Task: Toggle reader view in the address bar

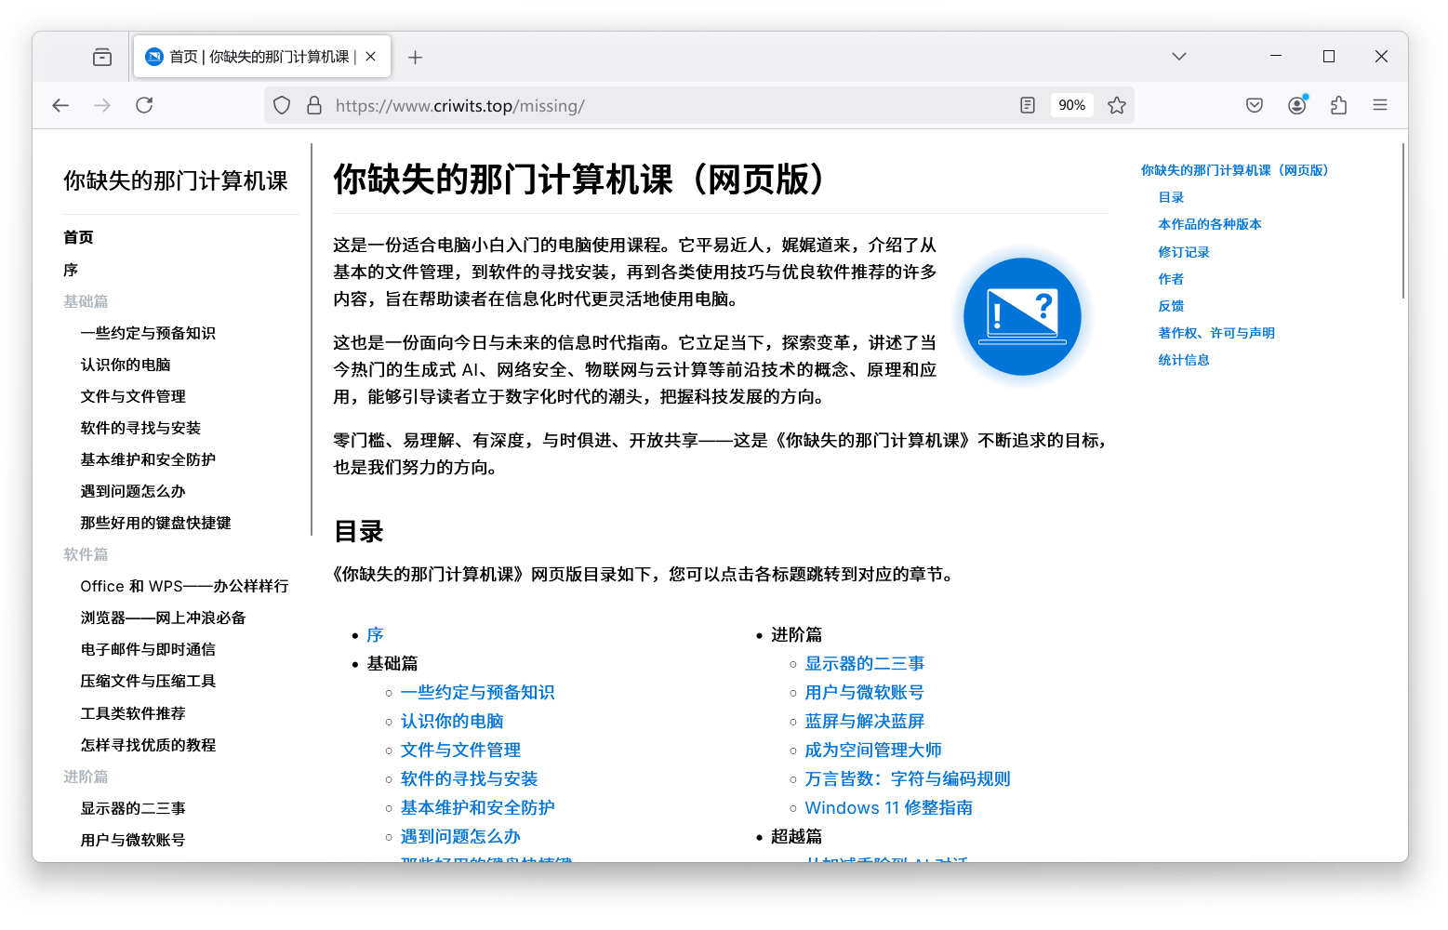Action: tap(1027, 105)
